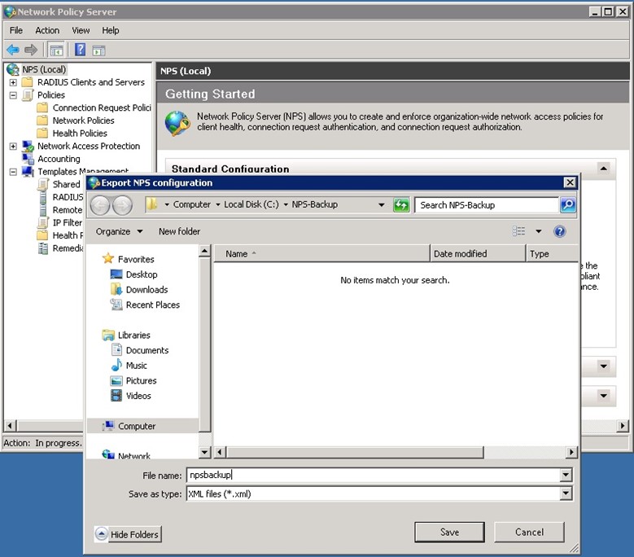
Task: Click Computer in the address breadcrumb
Action: click(191, 204)
